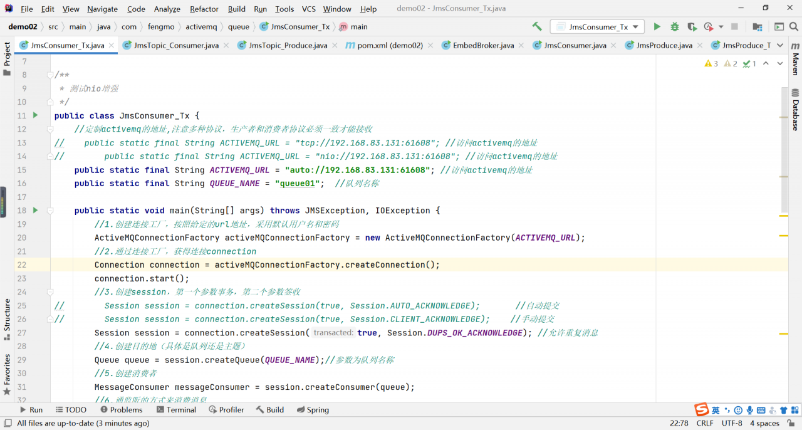The image size is (802, 430).
Task: Open Search Everywhere magnifier icon
Action: point(794,26)
